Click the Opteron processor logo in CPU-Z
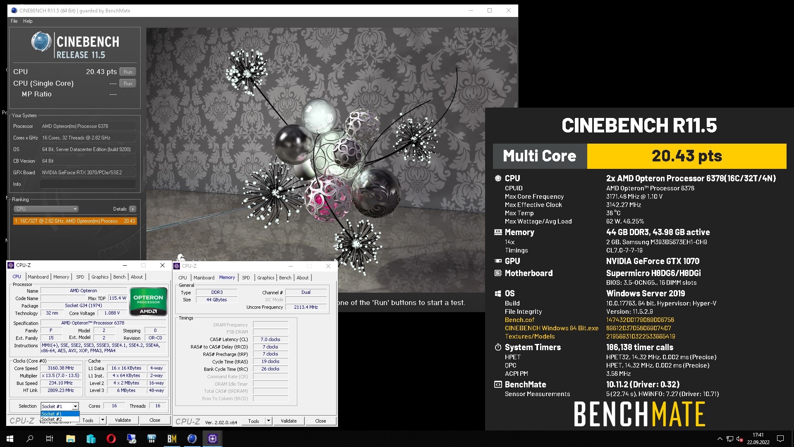 [x=148, y=302]
